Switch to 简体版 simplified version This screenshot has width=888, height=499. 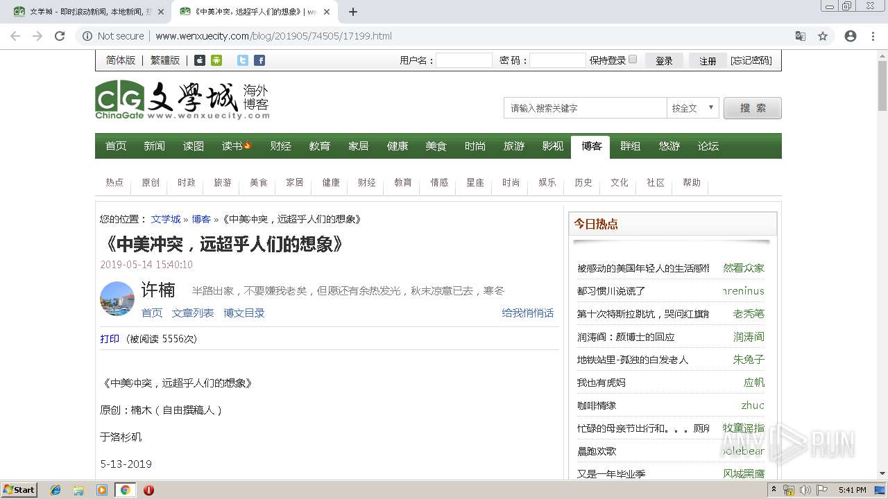[121, 60]
